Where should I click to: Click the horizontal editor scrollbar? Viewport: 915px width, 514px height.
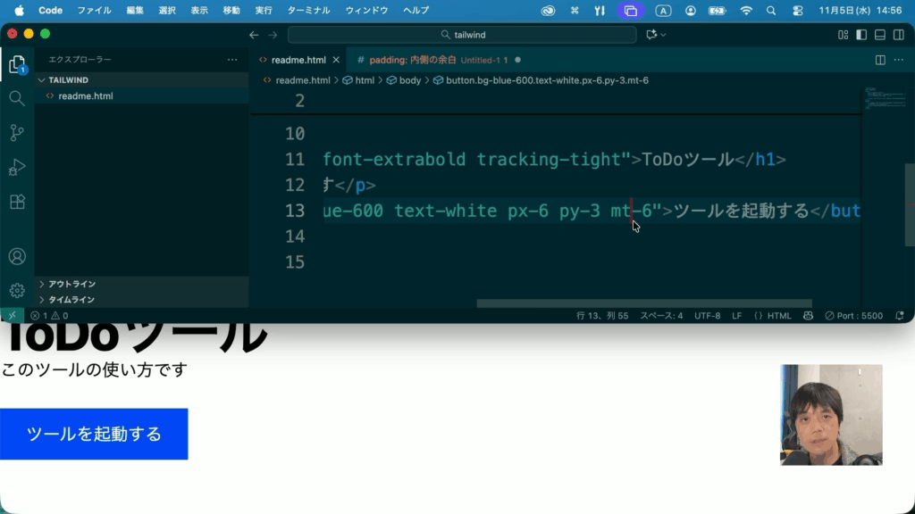pyautogui.click(x=643, y=303)
